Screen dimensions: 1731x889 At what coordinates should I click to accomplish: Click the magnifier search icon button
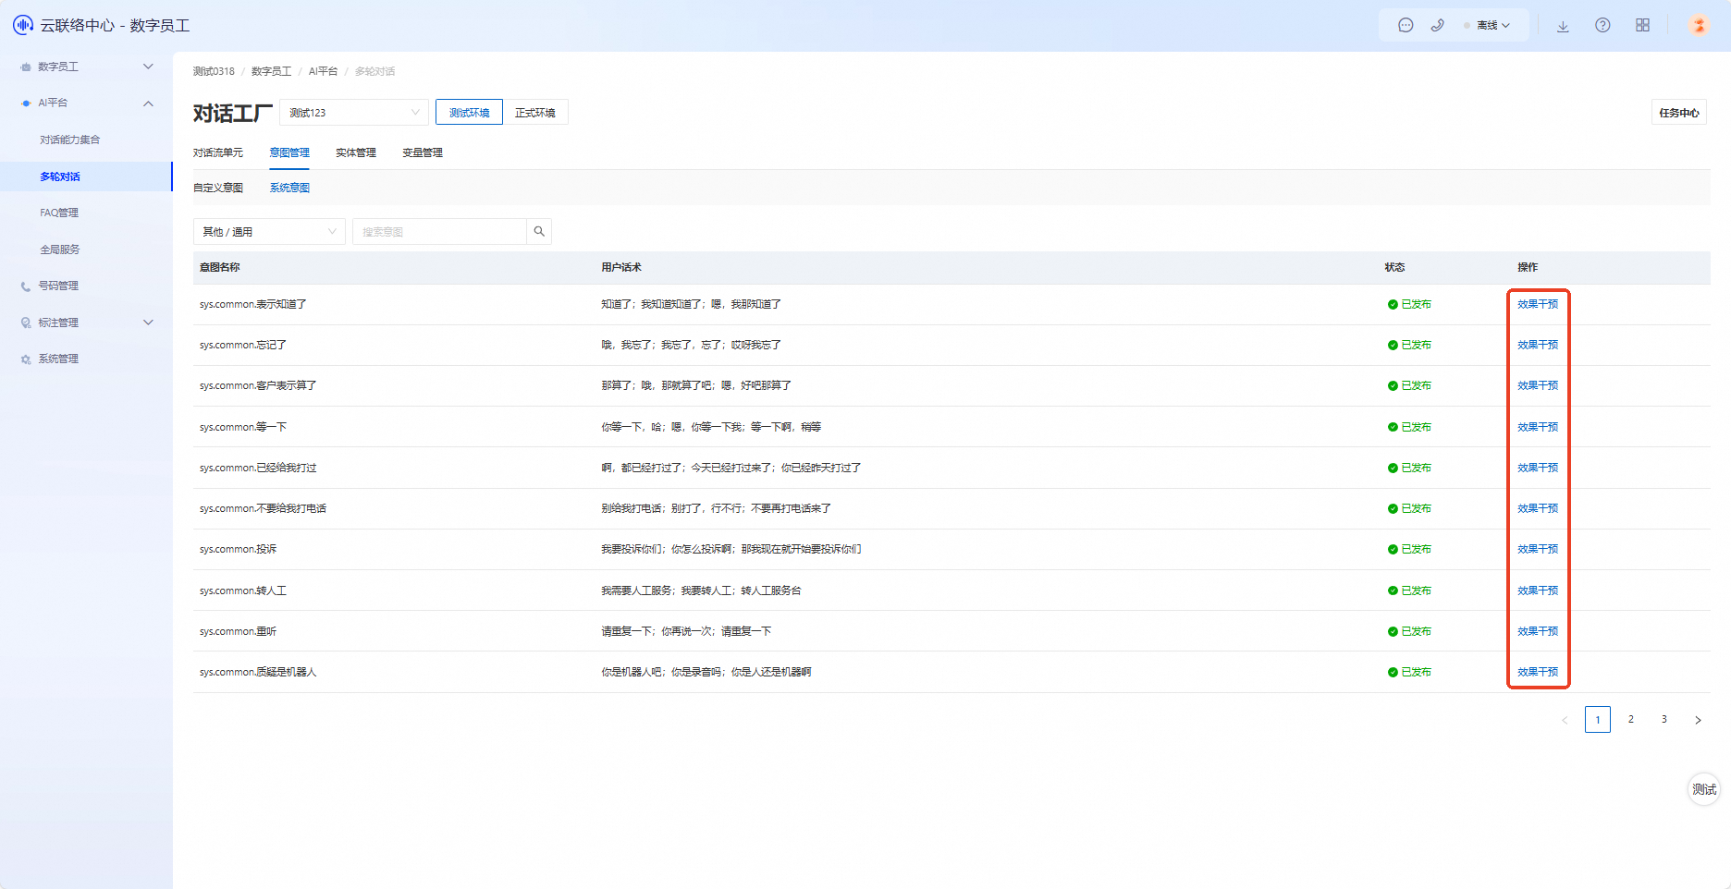(539, 232)
